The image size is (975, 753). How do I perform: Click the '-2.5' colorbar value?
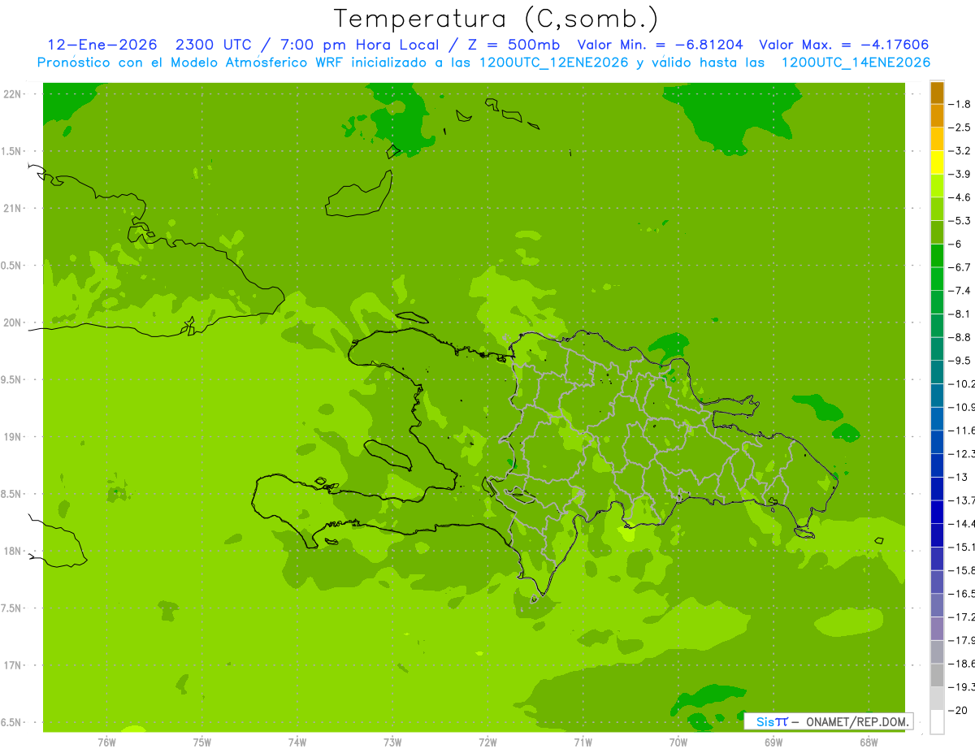tap(960, 128)
